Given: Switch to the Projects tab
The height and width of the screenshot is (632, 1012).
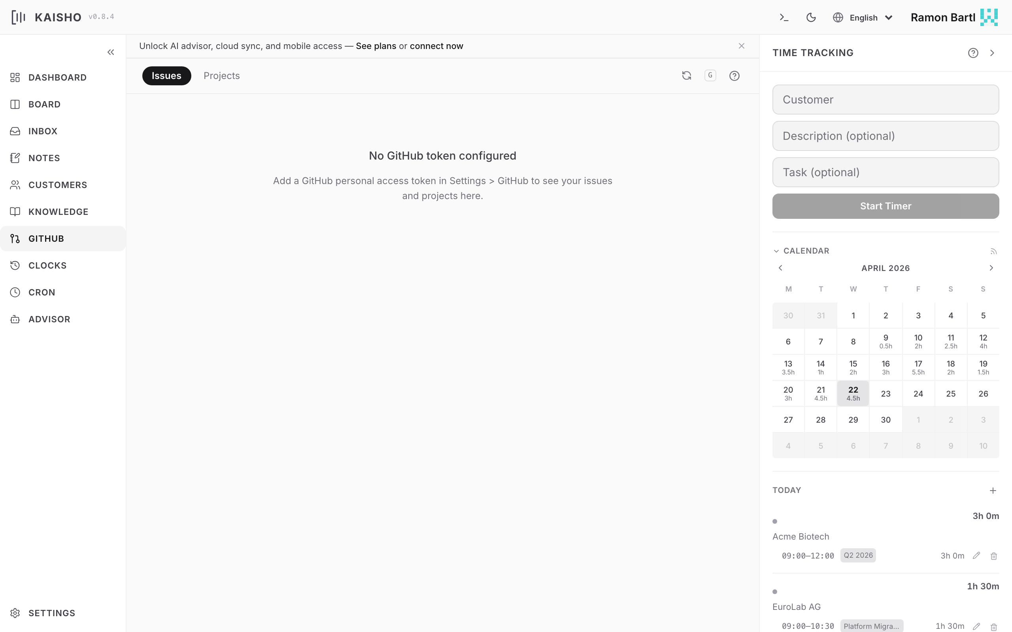Looking at the screenshot, I should pyautogui.click(x=222, y=76).
